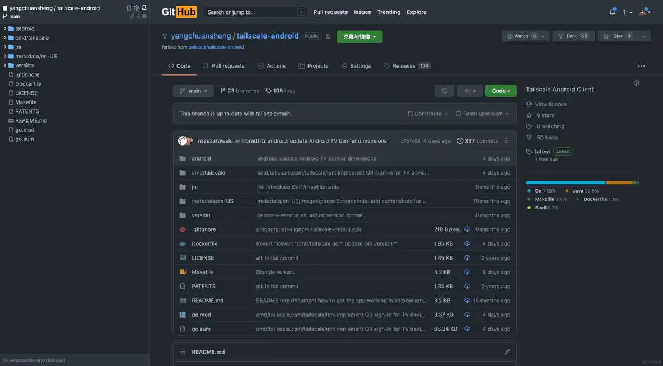Click the GitHub logo
The width and height of the screenshot is (663, 366).
[179, 12]
